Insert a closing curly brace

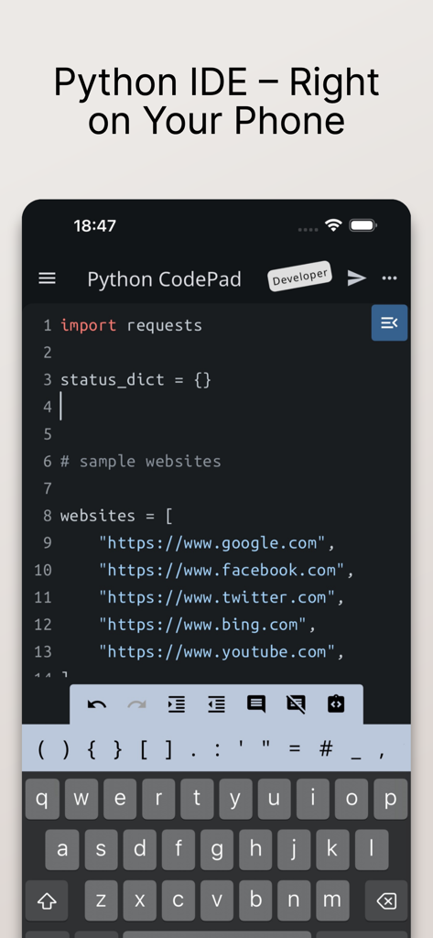click(x=117, y=748)
